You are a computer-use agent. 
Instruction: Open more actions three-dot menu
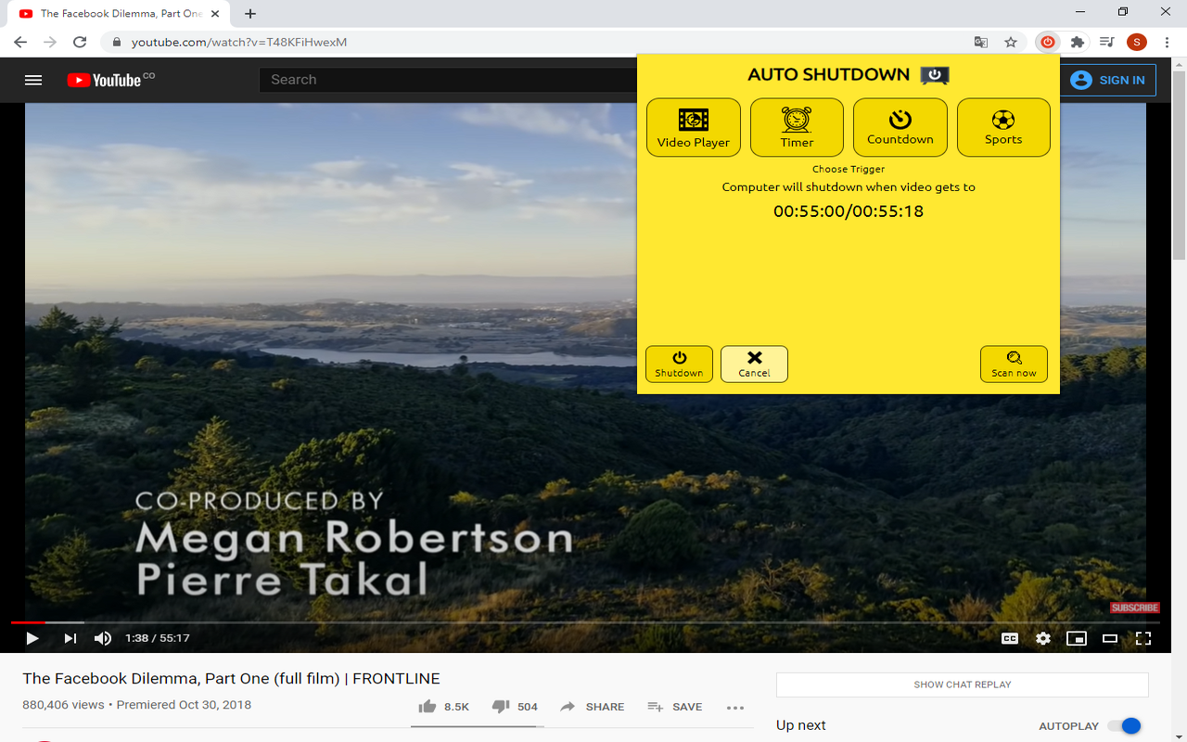click(x=735, y=707)
